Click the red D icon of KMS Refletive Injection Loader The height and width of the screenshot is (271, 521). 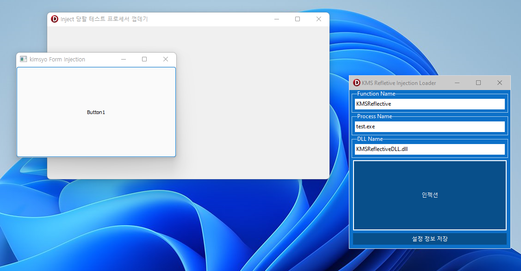[x=357, y=83]
